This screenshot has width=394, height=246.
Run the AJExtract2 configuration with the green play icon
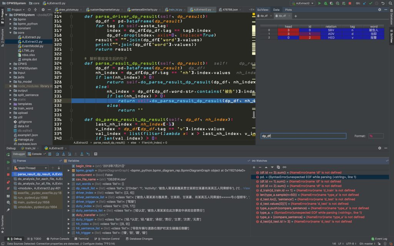tap(319, 3)
